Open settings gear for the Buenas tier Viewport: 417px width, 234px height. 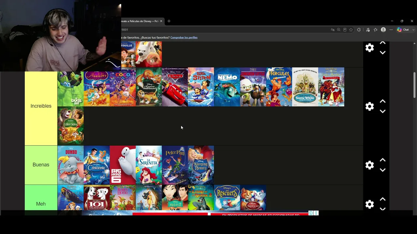tap(369, 165)
